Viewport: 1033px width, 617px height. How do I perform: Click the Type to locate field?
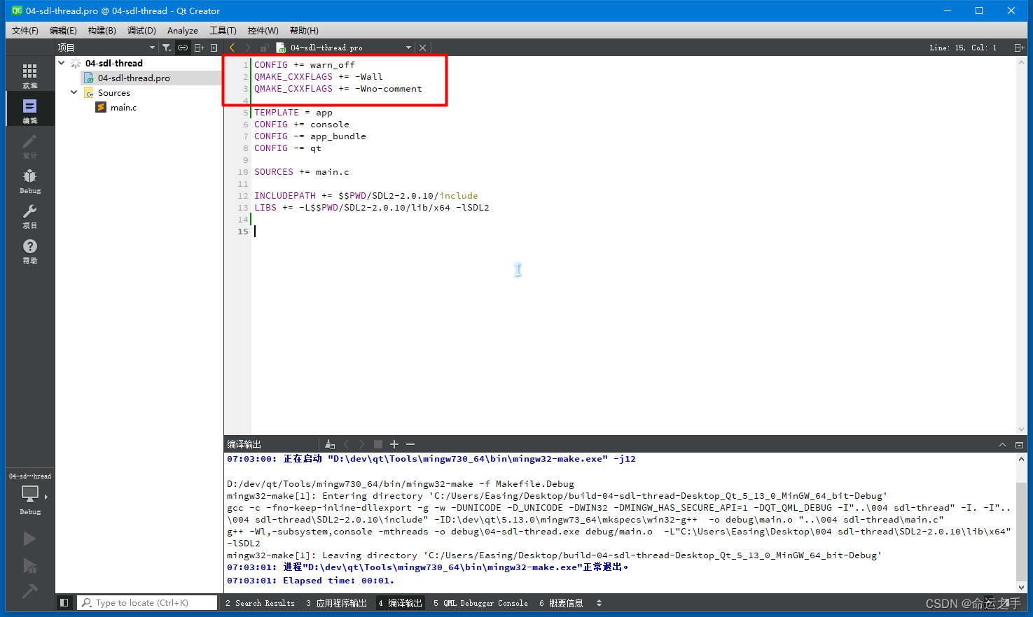coord(147,602)
